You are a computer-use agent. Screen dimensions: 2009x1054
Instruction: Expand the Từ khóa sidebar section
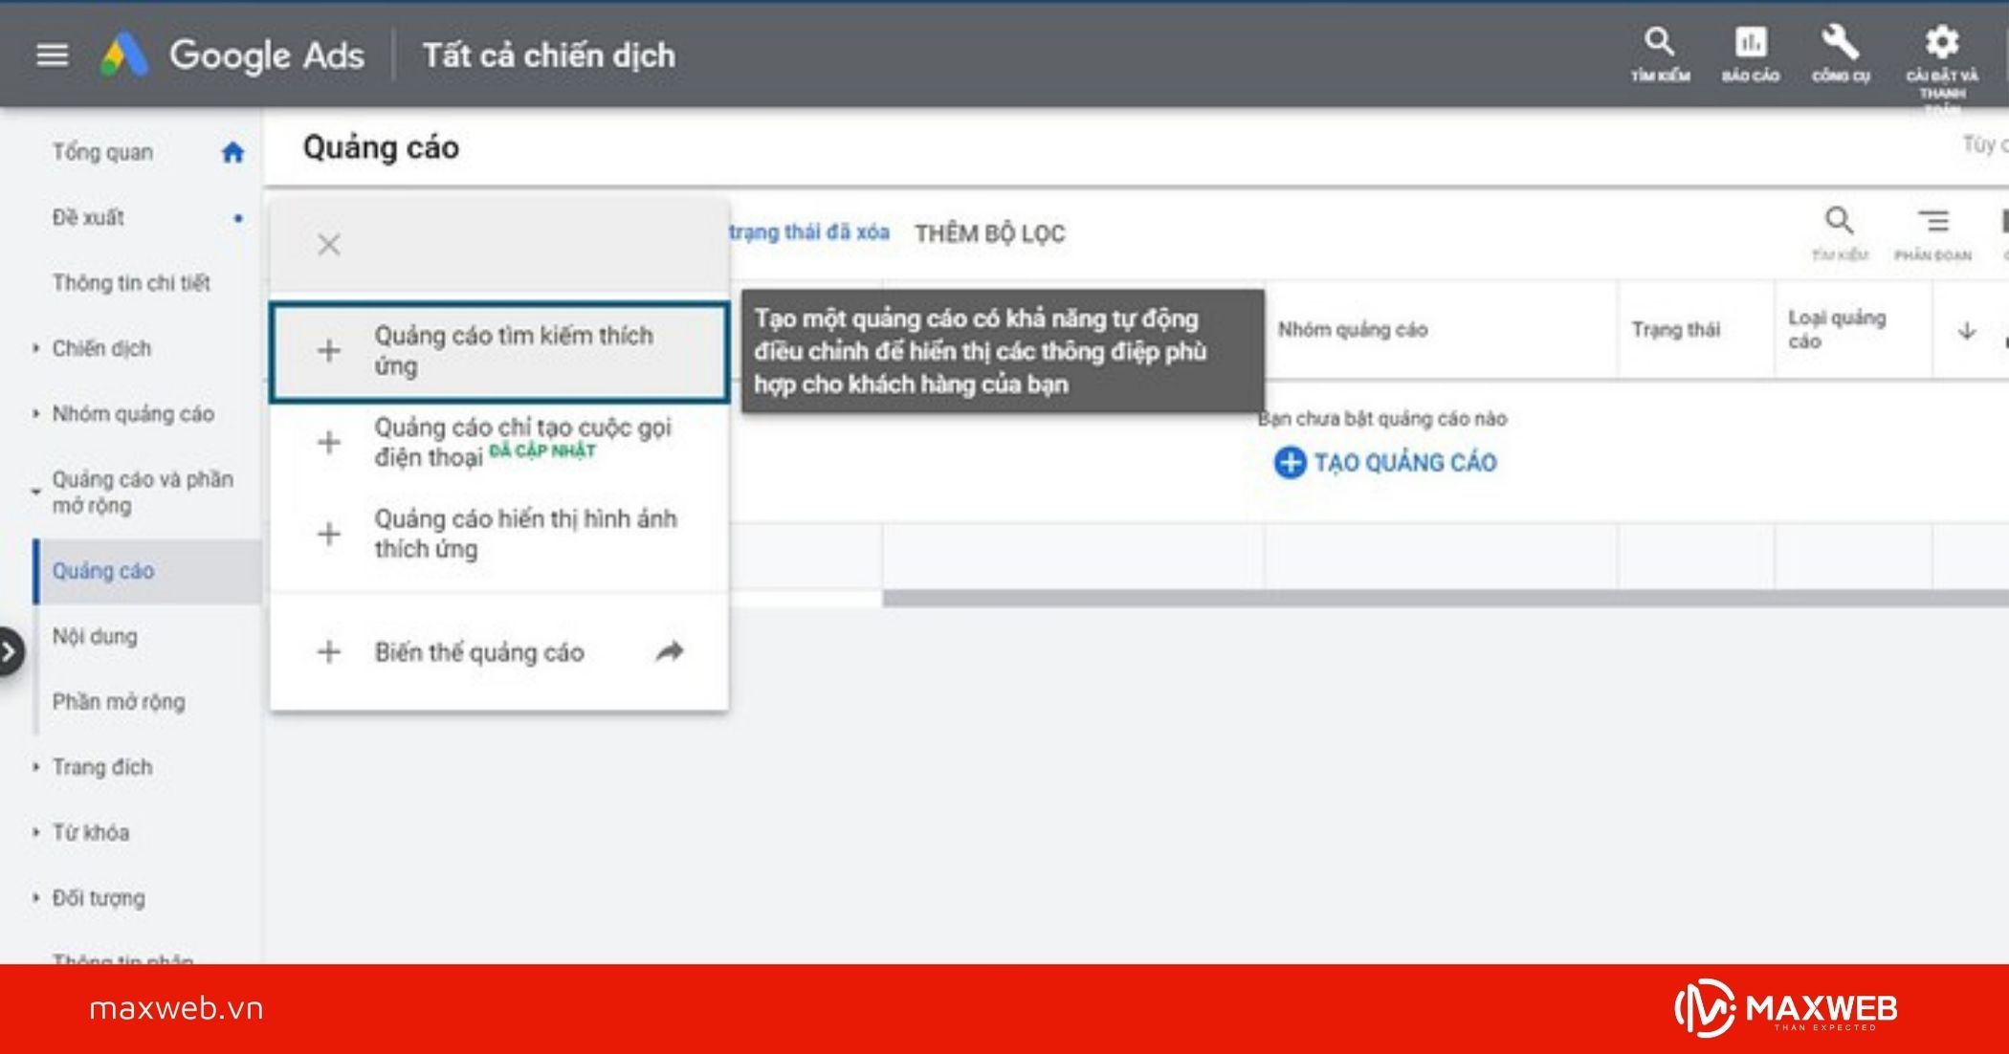click(x=34, y=832)
